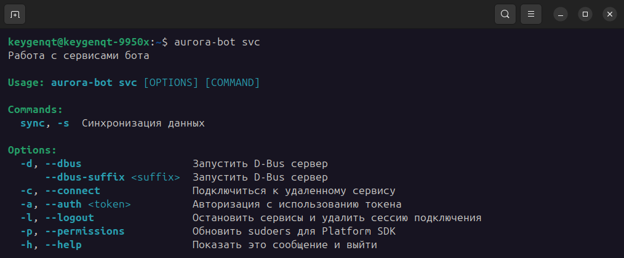Viewport: 624px width, 258px height.
Task: Click the prompt text keygenqt@keygenqt-9950x
Action: [x=79, y=42]
